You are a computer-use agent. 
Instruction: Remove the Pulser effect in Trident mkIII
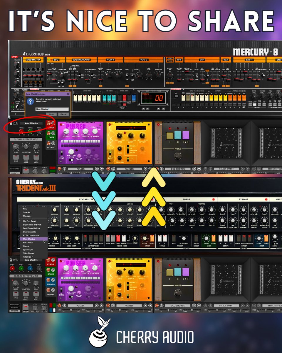tap(97, 305)
